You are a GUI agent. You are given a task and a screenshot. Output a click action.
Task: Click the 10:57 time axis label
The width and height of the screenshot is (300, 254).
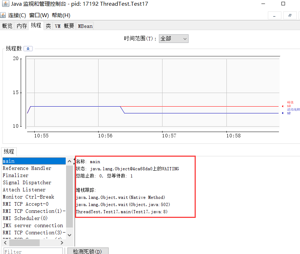[x=169, y=136]
